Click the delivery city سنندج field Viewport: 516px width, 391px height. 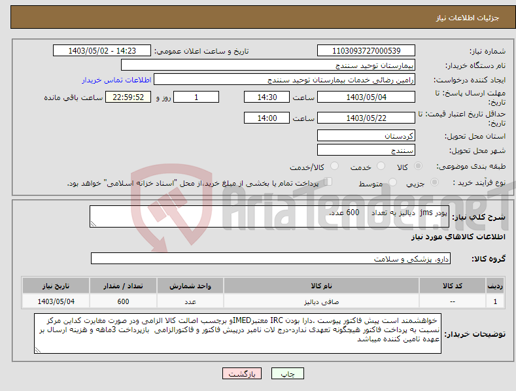[366, 150]
